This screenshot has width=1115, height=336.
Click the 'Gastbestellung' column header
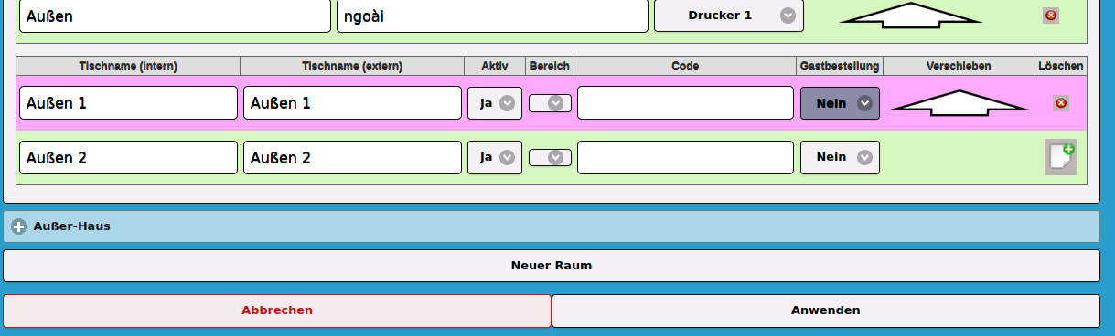(840, 66)
